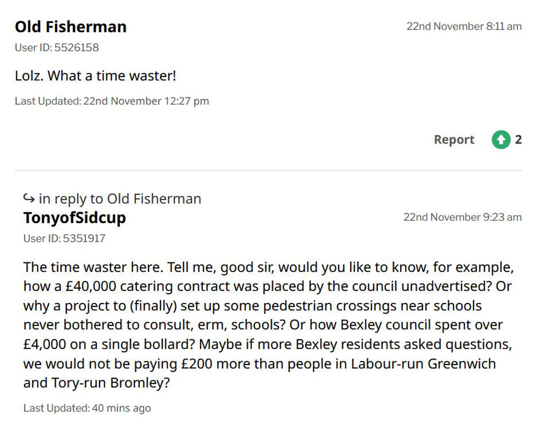
Task: Click the words "Labour-run Greenwich"
Action: (423, 363)
